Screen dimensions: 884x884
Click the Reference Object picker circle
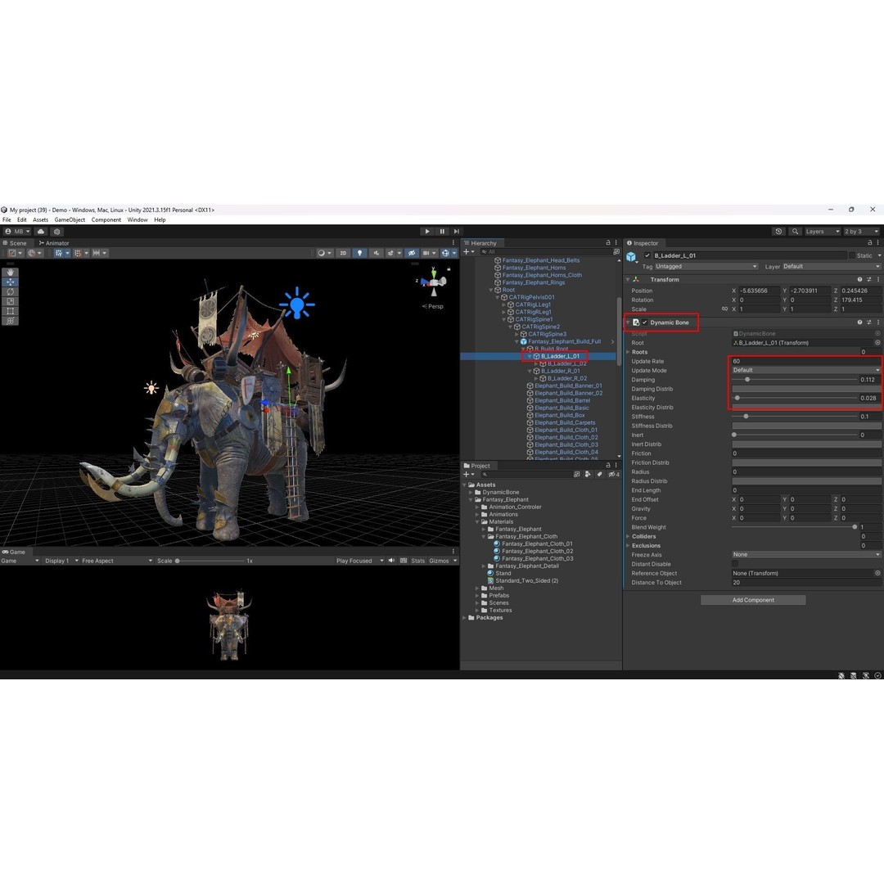coord(877,573)
